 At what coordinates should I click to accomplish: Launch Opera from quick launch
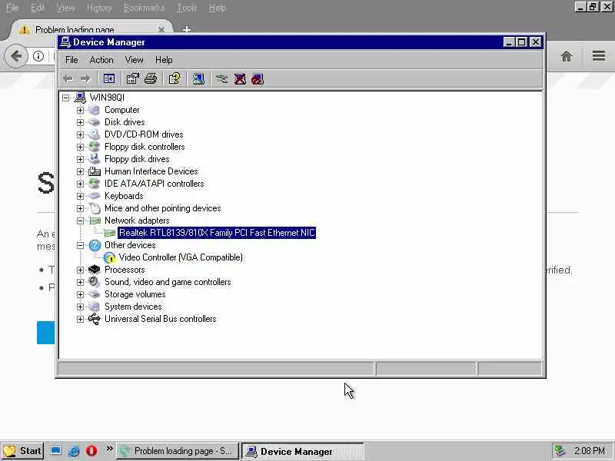91,451
